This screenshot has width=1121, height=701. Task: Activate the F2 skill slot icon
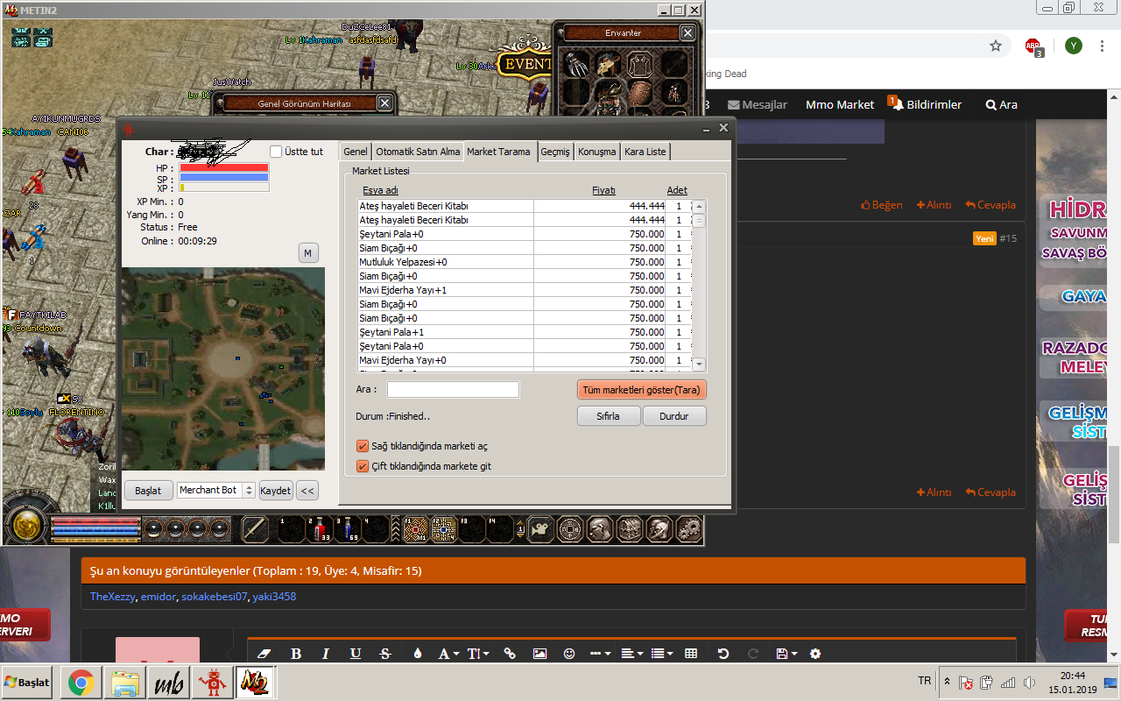444,528
